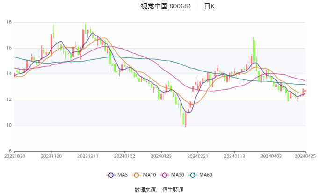The height and width of the screenshot is (193, 318).
Task: Click the tall green candle peaking near 17
Action: pos(254,50)
